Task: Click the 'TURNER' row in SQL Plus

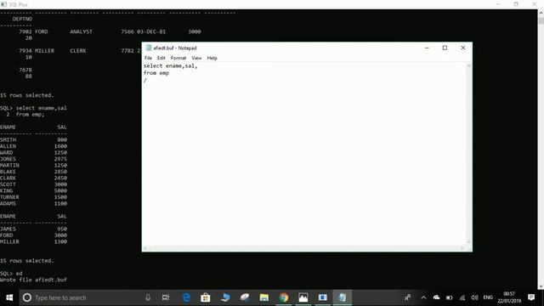Action: (x=33, y=197)
